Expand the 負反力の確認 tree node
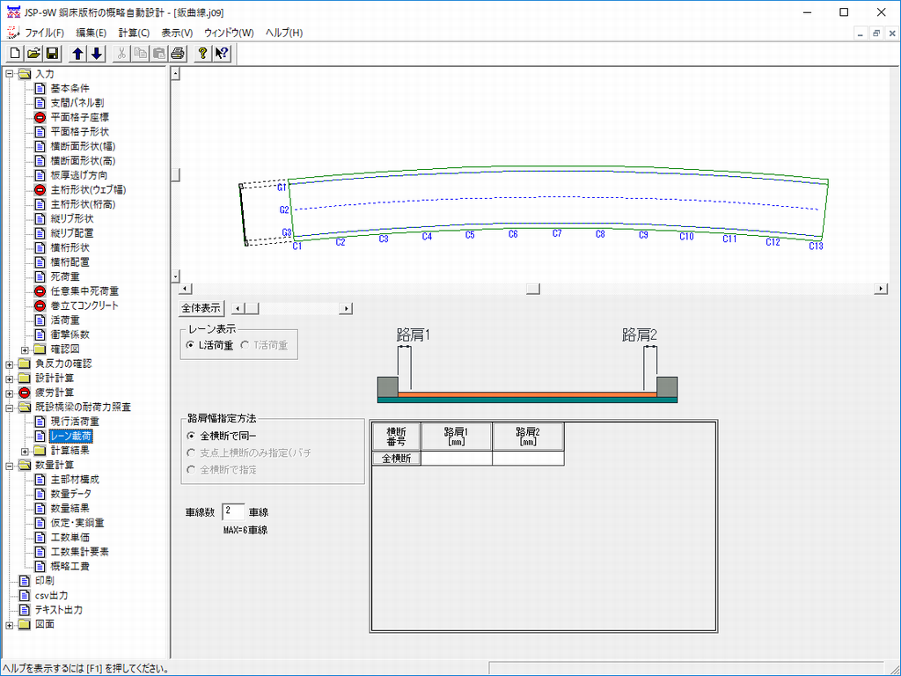Viewport: 901px width, 676px height. 10,364
